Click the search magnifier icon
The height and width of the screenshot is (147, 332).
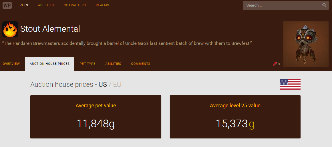pyautogui.click(x=324, y=5)
